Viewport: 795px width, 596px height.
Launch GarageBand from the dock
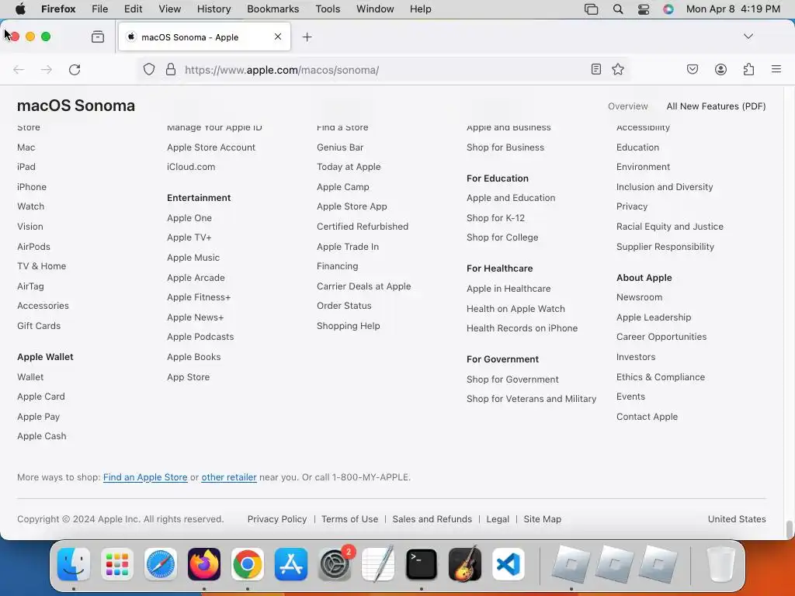click(x=465, y=564)
